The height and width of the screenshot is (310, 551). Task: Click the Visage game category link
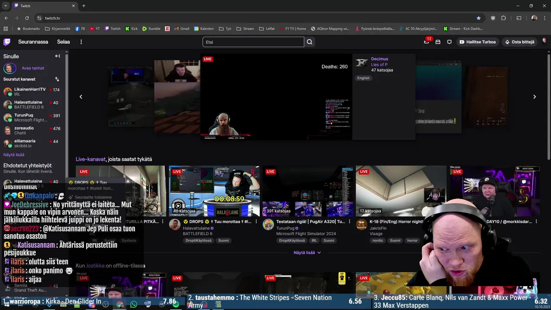tap(376, 234)
